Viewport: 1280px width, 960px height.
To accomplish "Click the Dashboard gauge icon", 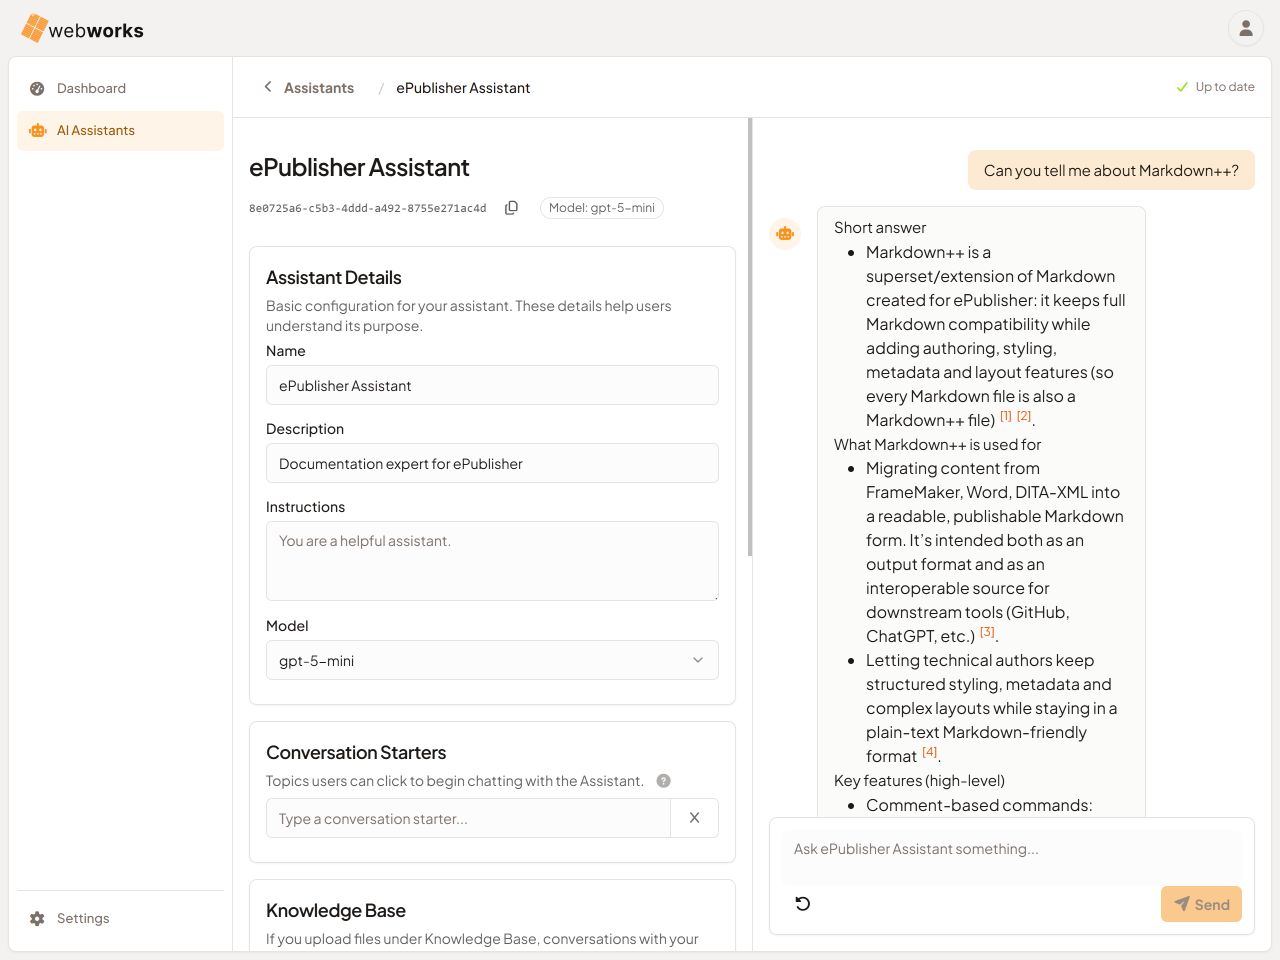I will [x=37, y=88].
